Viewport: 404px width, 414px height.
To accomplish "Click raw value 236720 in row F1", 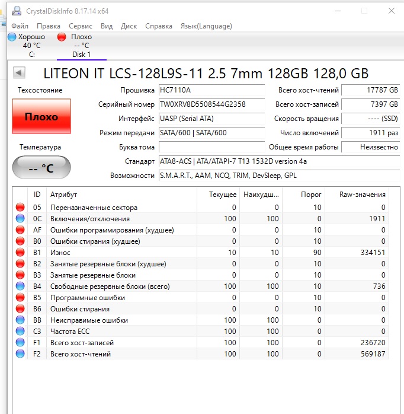I will pos(373,342).
